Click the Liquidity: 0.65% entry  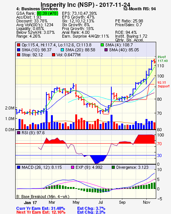(x=30, y=29)
